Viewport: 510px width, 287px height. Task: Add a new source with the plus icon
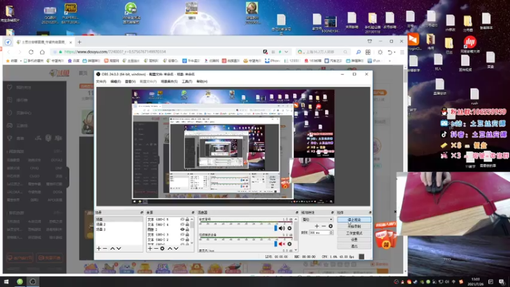150,248
